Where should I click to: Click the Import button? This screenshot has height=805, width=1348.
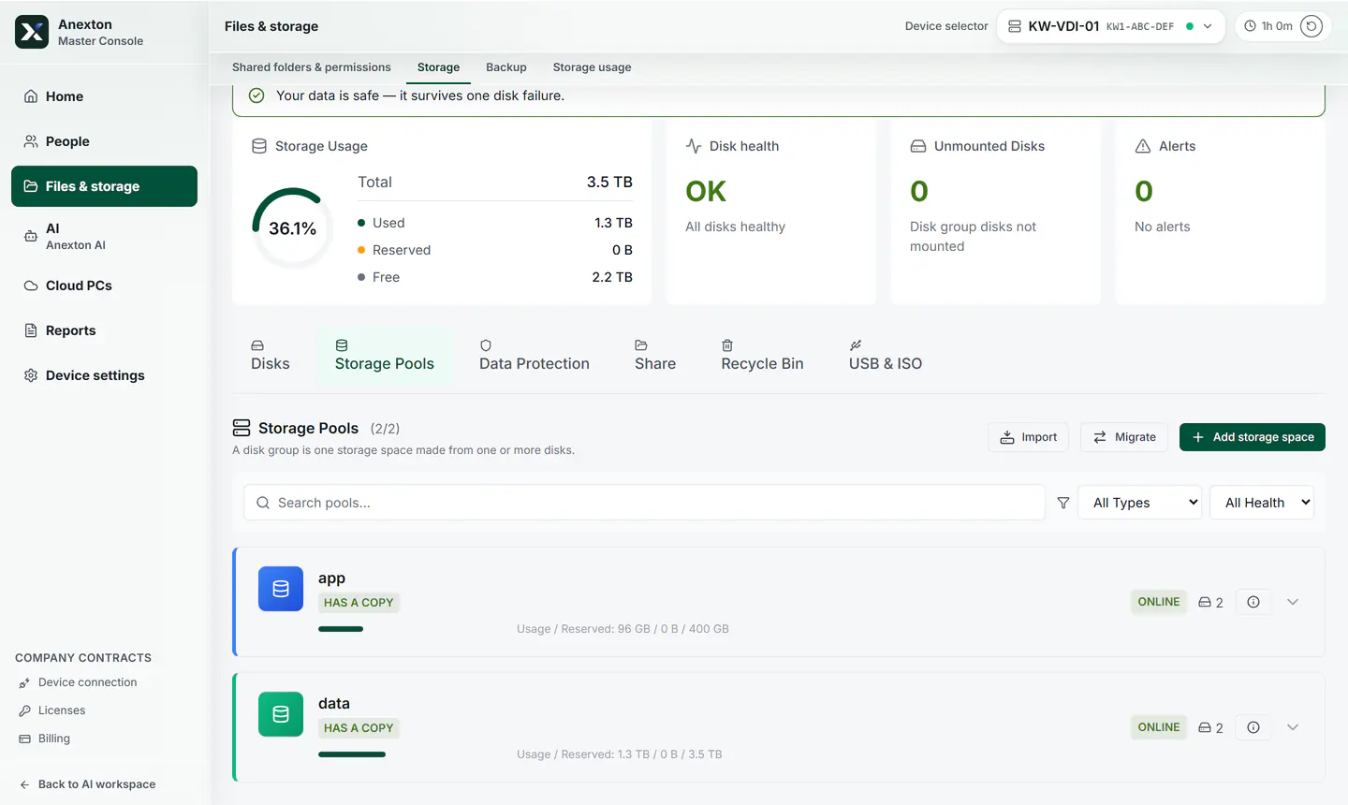click(1028, 437)
